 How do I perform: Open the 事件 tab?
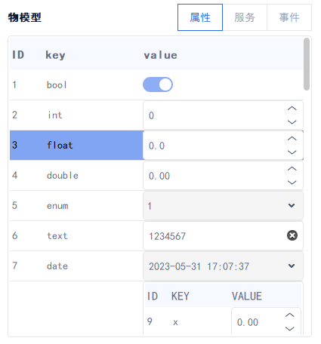[x=289, y=17]
